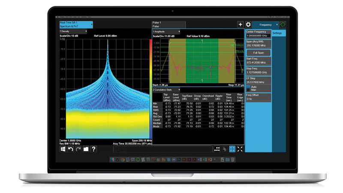
Task: Open help with the question mark icon
Action: 93,149
